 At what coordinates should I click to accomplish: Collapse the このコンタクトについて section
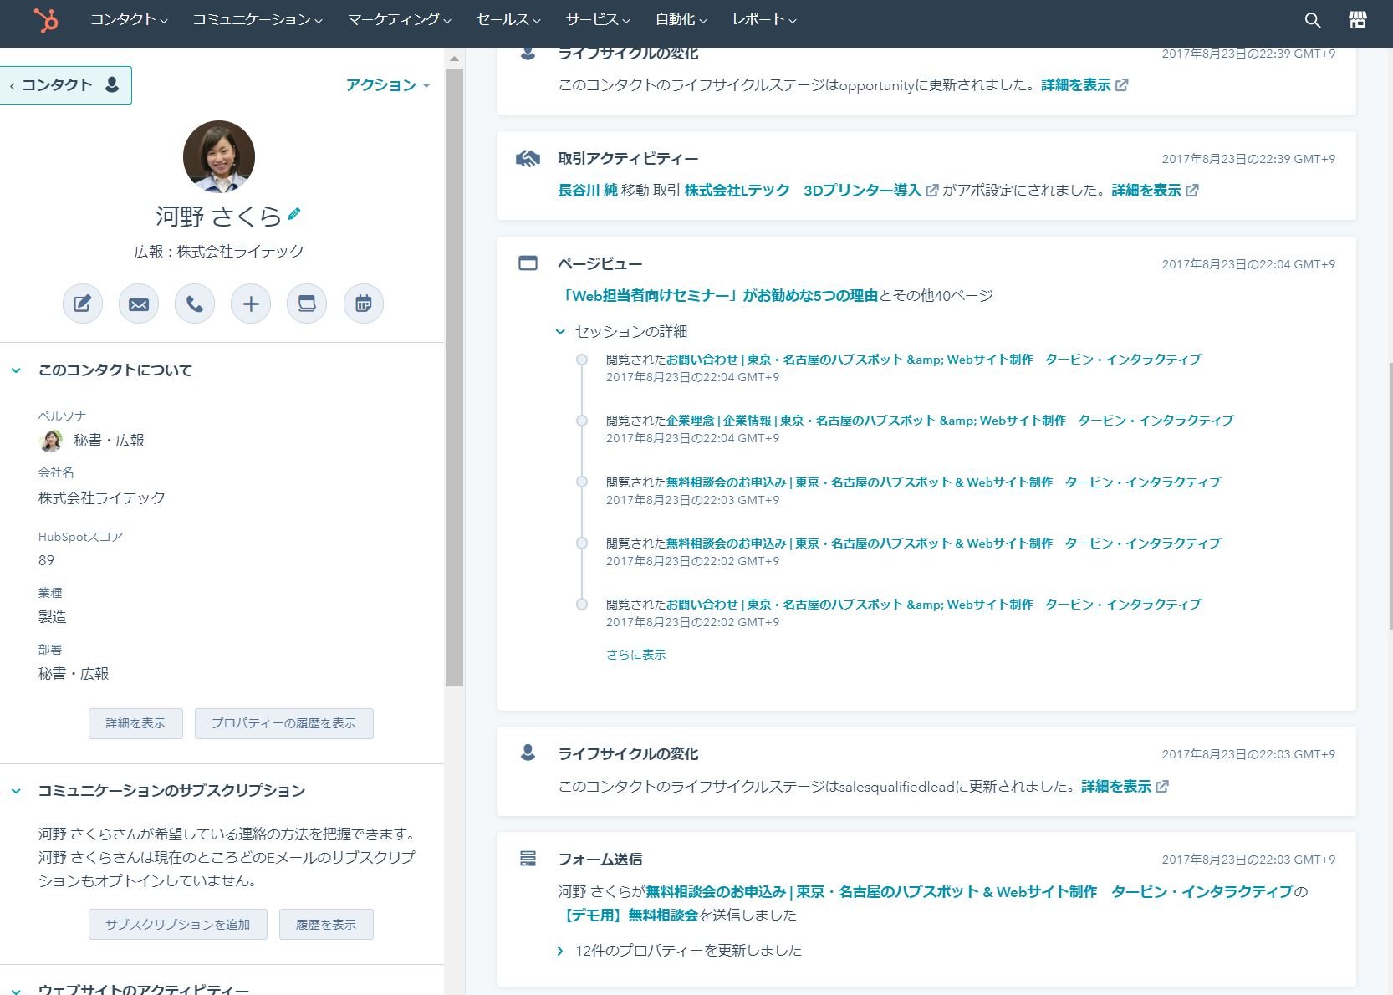point(16,370)
